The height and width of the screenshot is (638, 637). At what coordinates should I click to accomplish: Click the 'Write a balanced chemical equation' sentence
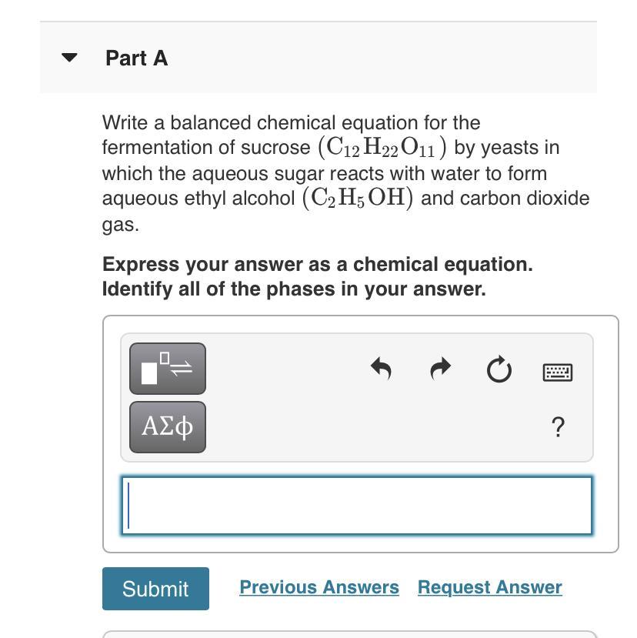[292, 122]
